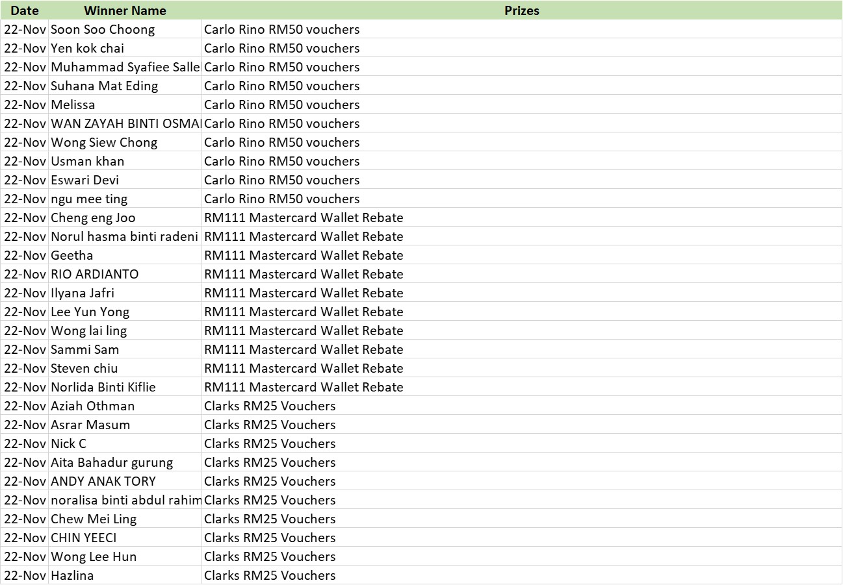843x585 pixels.
Task: Click the RIO ARDIANTO cell
Action: (x=95, y=274)
